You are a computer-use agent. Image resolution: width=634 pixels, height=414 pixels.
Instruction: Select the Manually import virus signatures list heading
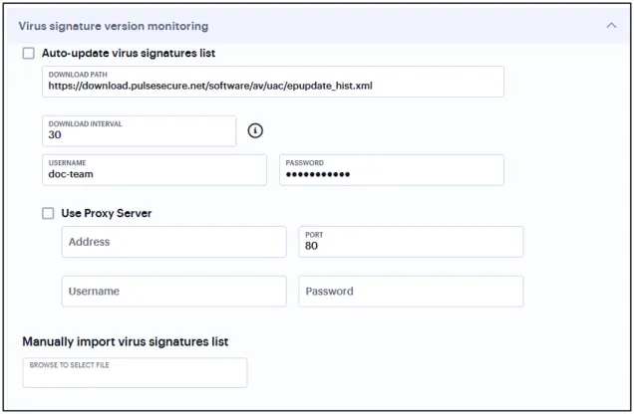click(x=126, y=341)
